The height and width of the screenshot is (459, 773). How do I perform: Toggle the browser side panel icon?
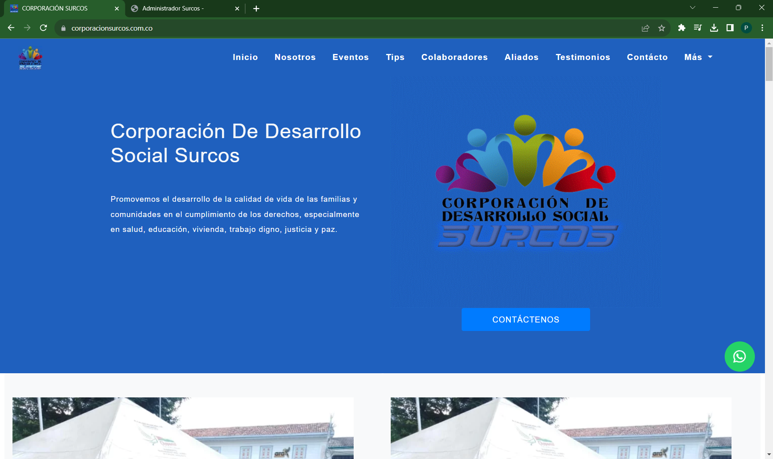(730, 28)
